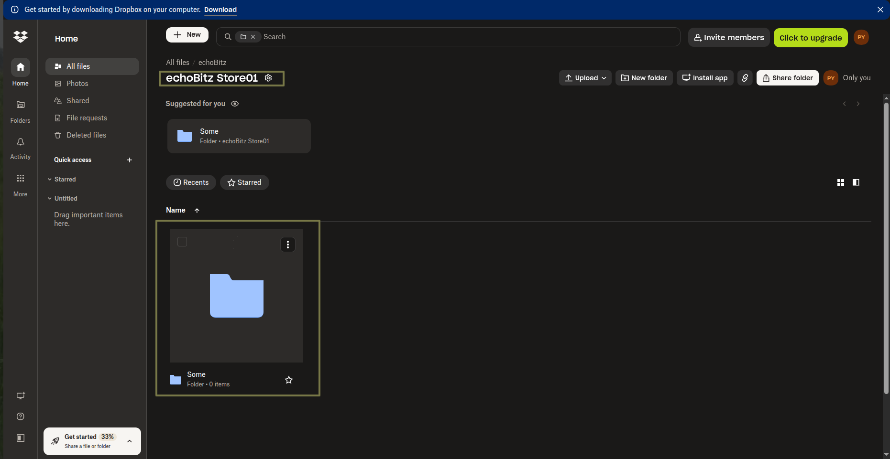This screenshot has width=890, height=459.
Task: Click Invite members button
Action: [x=729, y=37]
